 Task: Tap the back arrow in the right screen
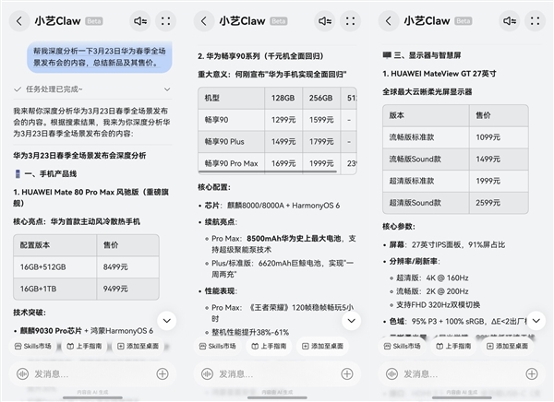[x=386, y=20]
